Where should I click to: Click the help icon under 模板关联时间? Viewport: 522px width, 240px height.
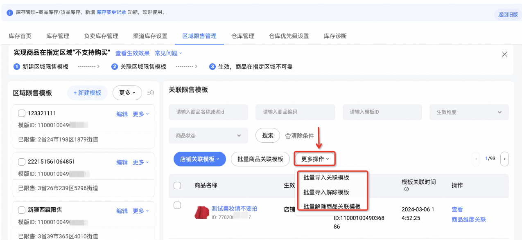coord(407,189)
